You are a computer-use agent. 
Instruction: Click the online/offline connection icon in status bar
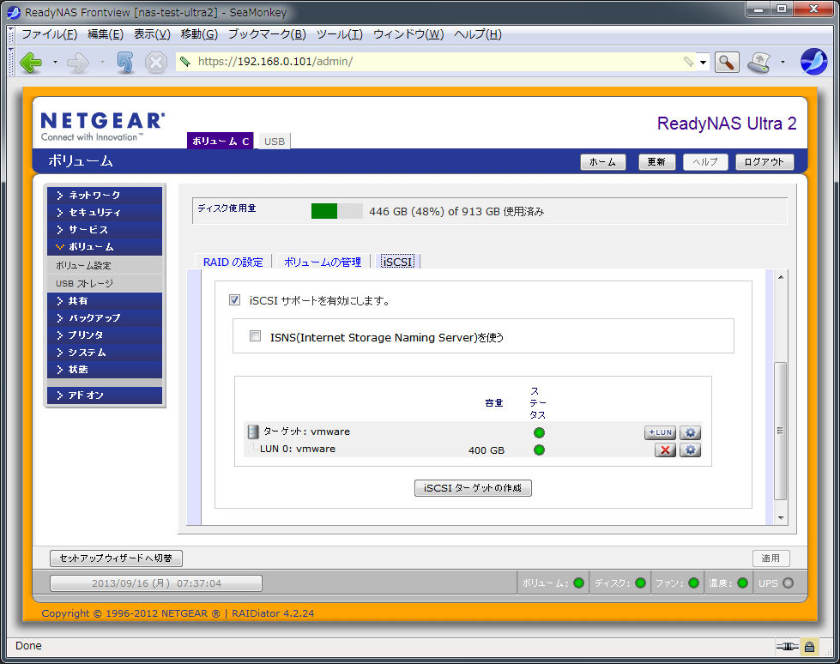tap(787, 646)
